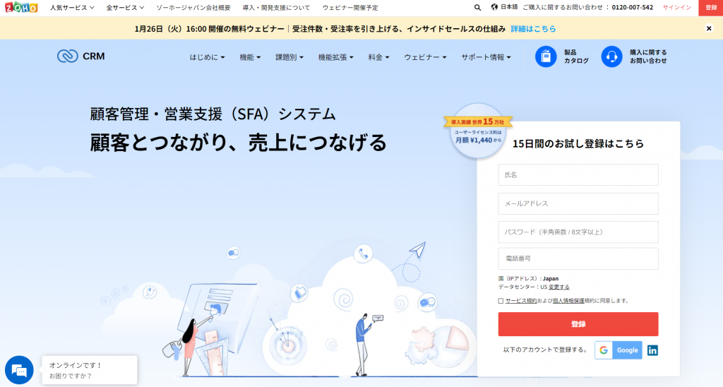Click the product catalog clipboard icon
Screen dimensions: 723x387
[x=546, y=56]
